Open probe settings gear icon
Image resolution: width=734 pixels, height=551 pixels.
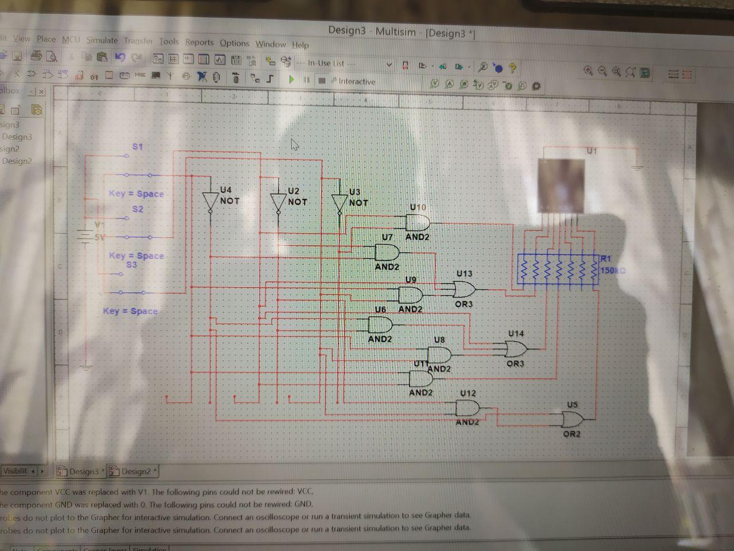point(536,86)
